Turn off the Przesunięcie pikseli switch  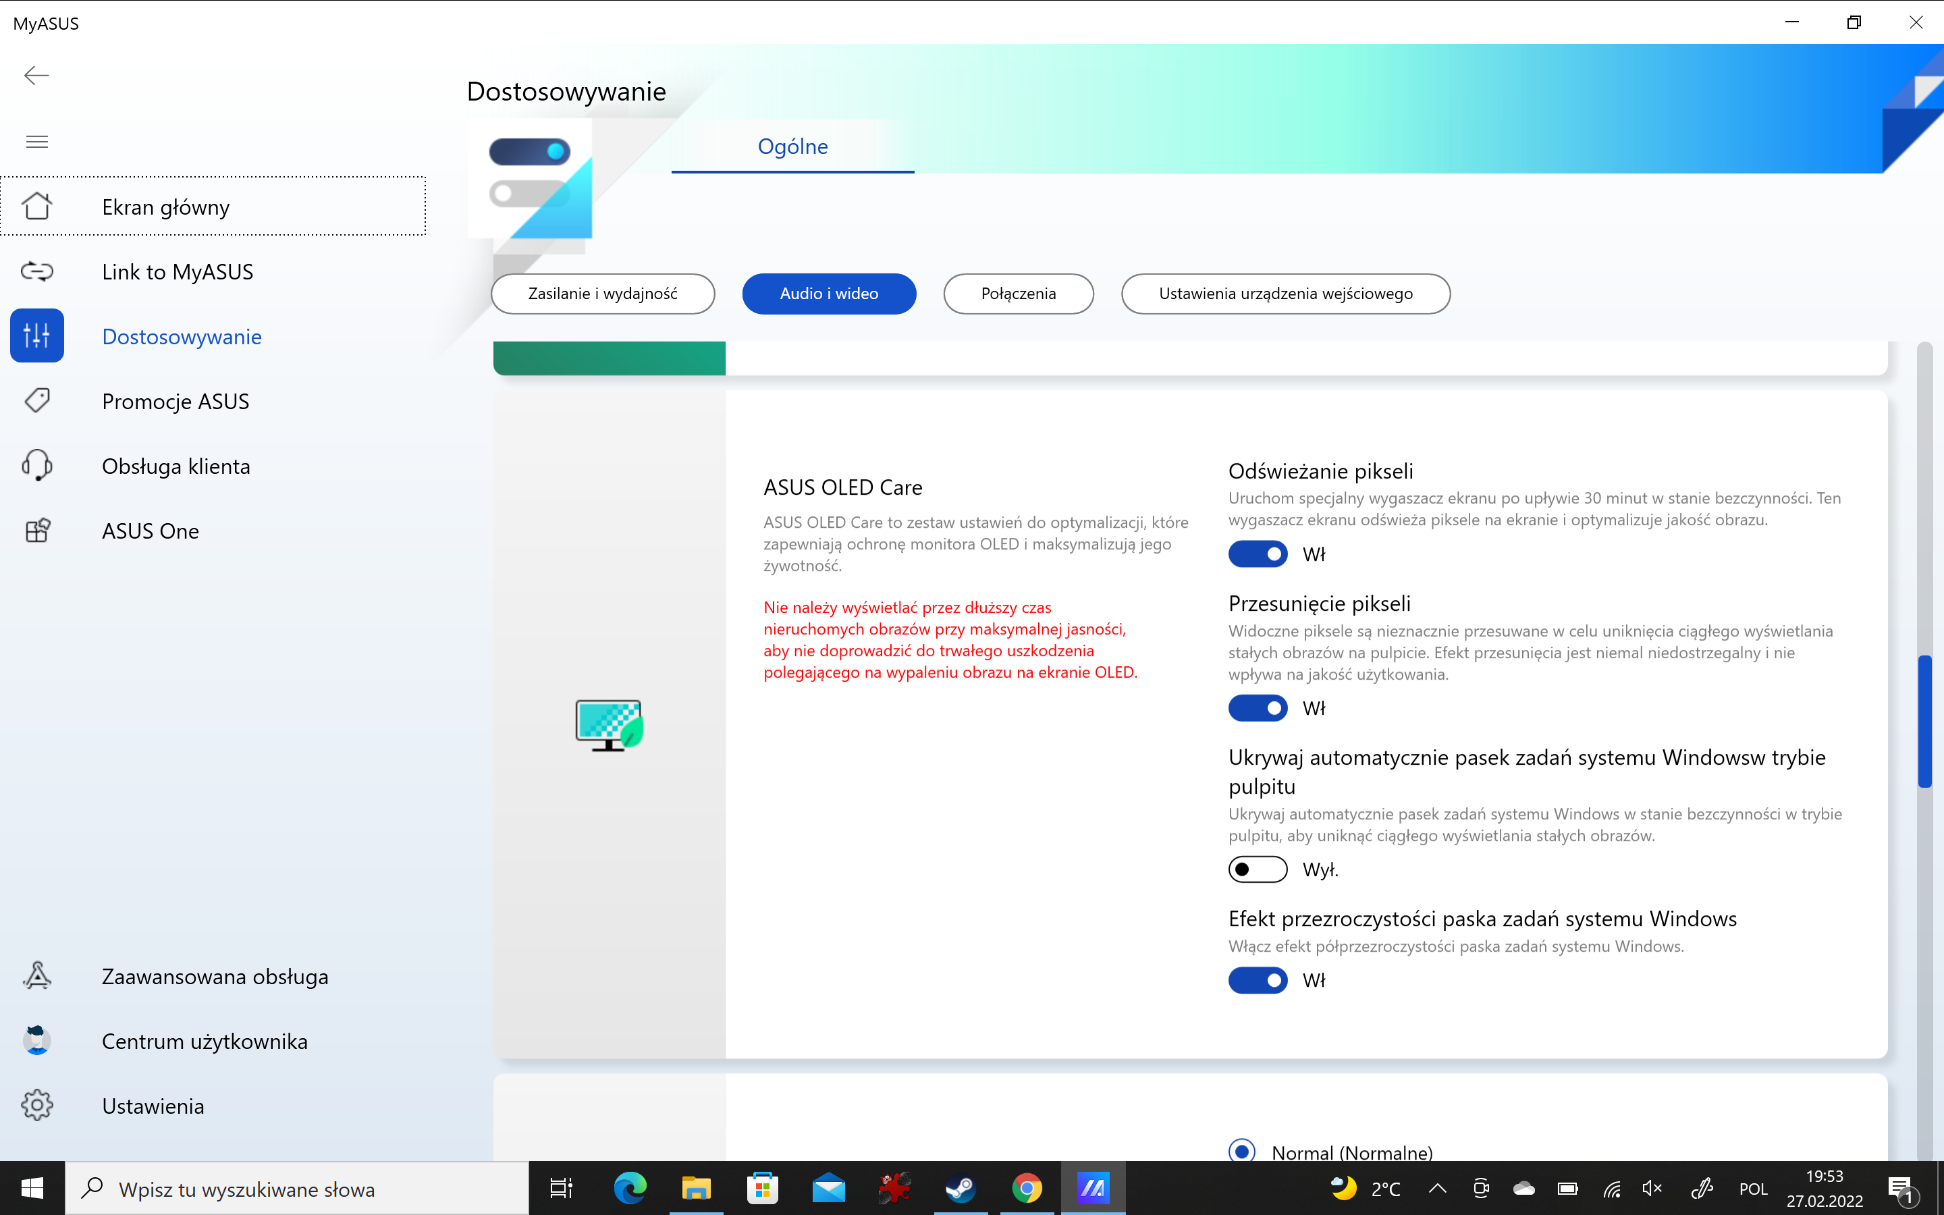coord(1257,708)
